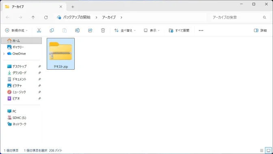The width and height of the screenshot is (273, 154).
Task: Open ミュージック in sidebar
Action: coord(19,92)
